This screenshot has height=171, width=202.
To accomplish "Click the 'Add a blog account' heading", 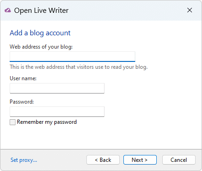I will pos(40,33).
